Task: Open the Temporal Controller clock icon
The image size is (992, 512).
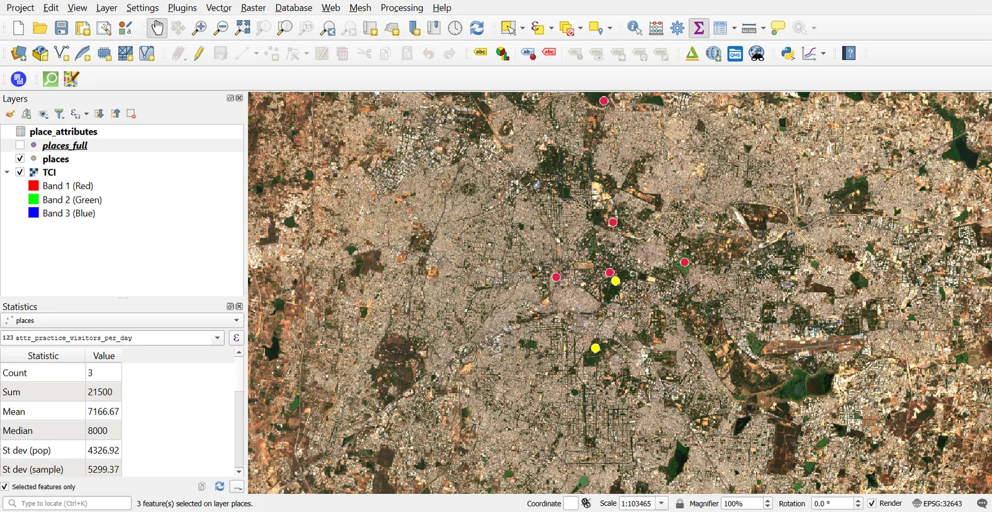Action: pos(455,28)
